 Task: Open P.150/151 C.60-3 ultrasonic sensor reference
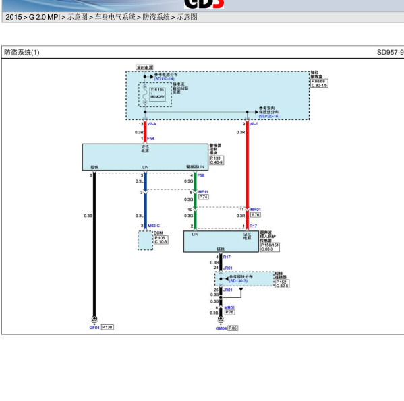point(270,247)
